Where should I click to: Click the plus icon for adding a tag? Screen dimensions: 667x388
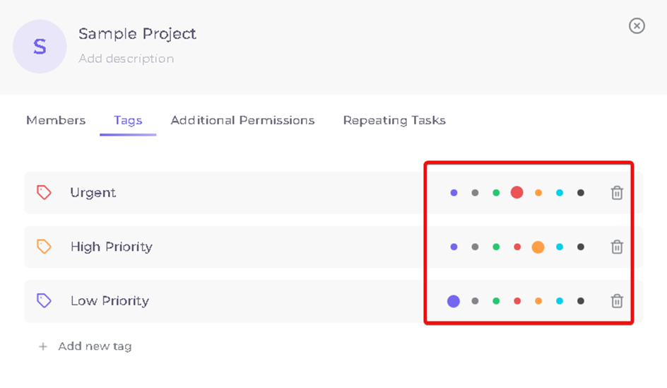42,347
